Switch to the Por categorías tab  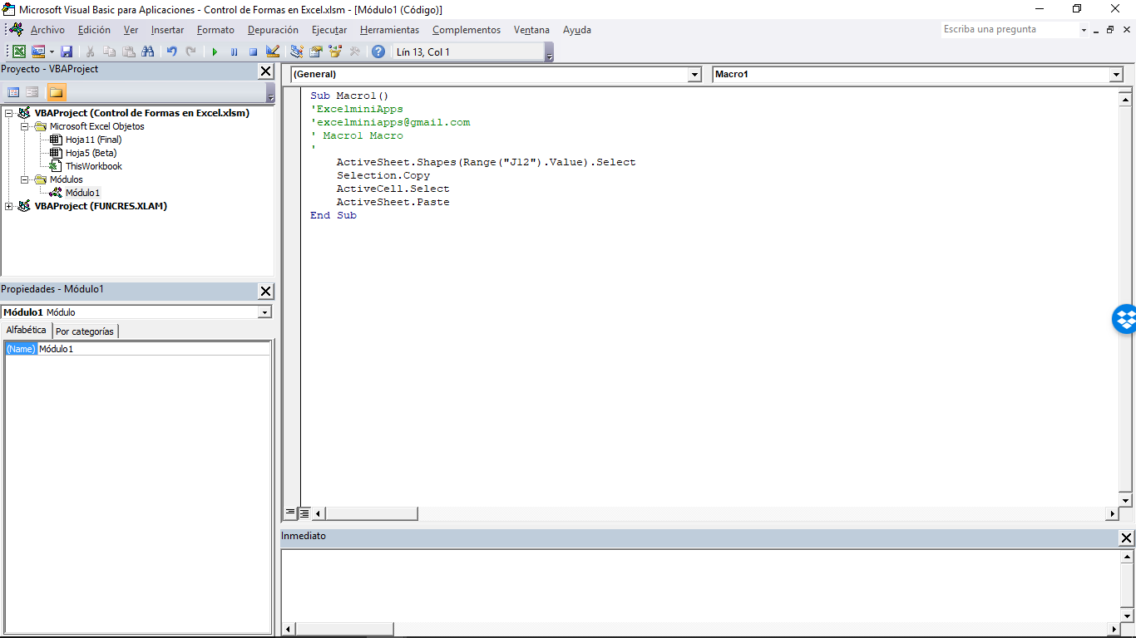pos(85,331)
